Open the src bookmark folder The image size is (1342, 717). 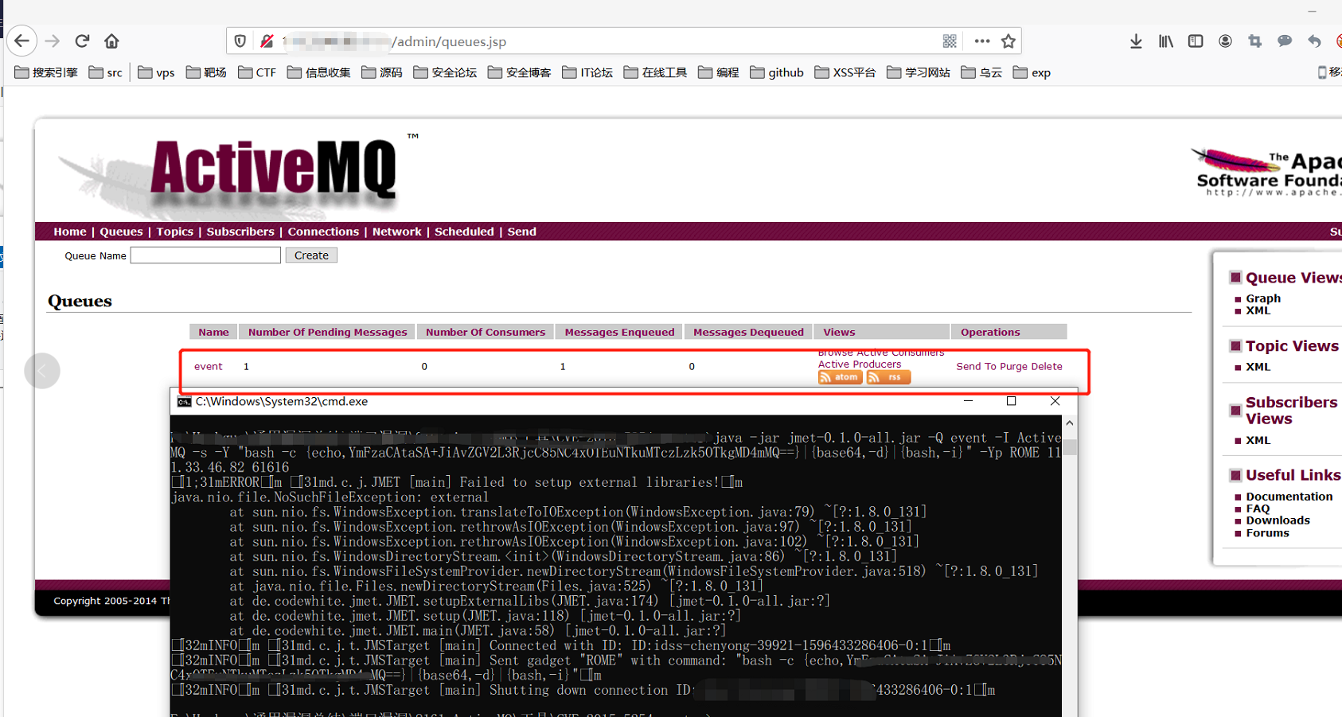coord(106,72)
